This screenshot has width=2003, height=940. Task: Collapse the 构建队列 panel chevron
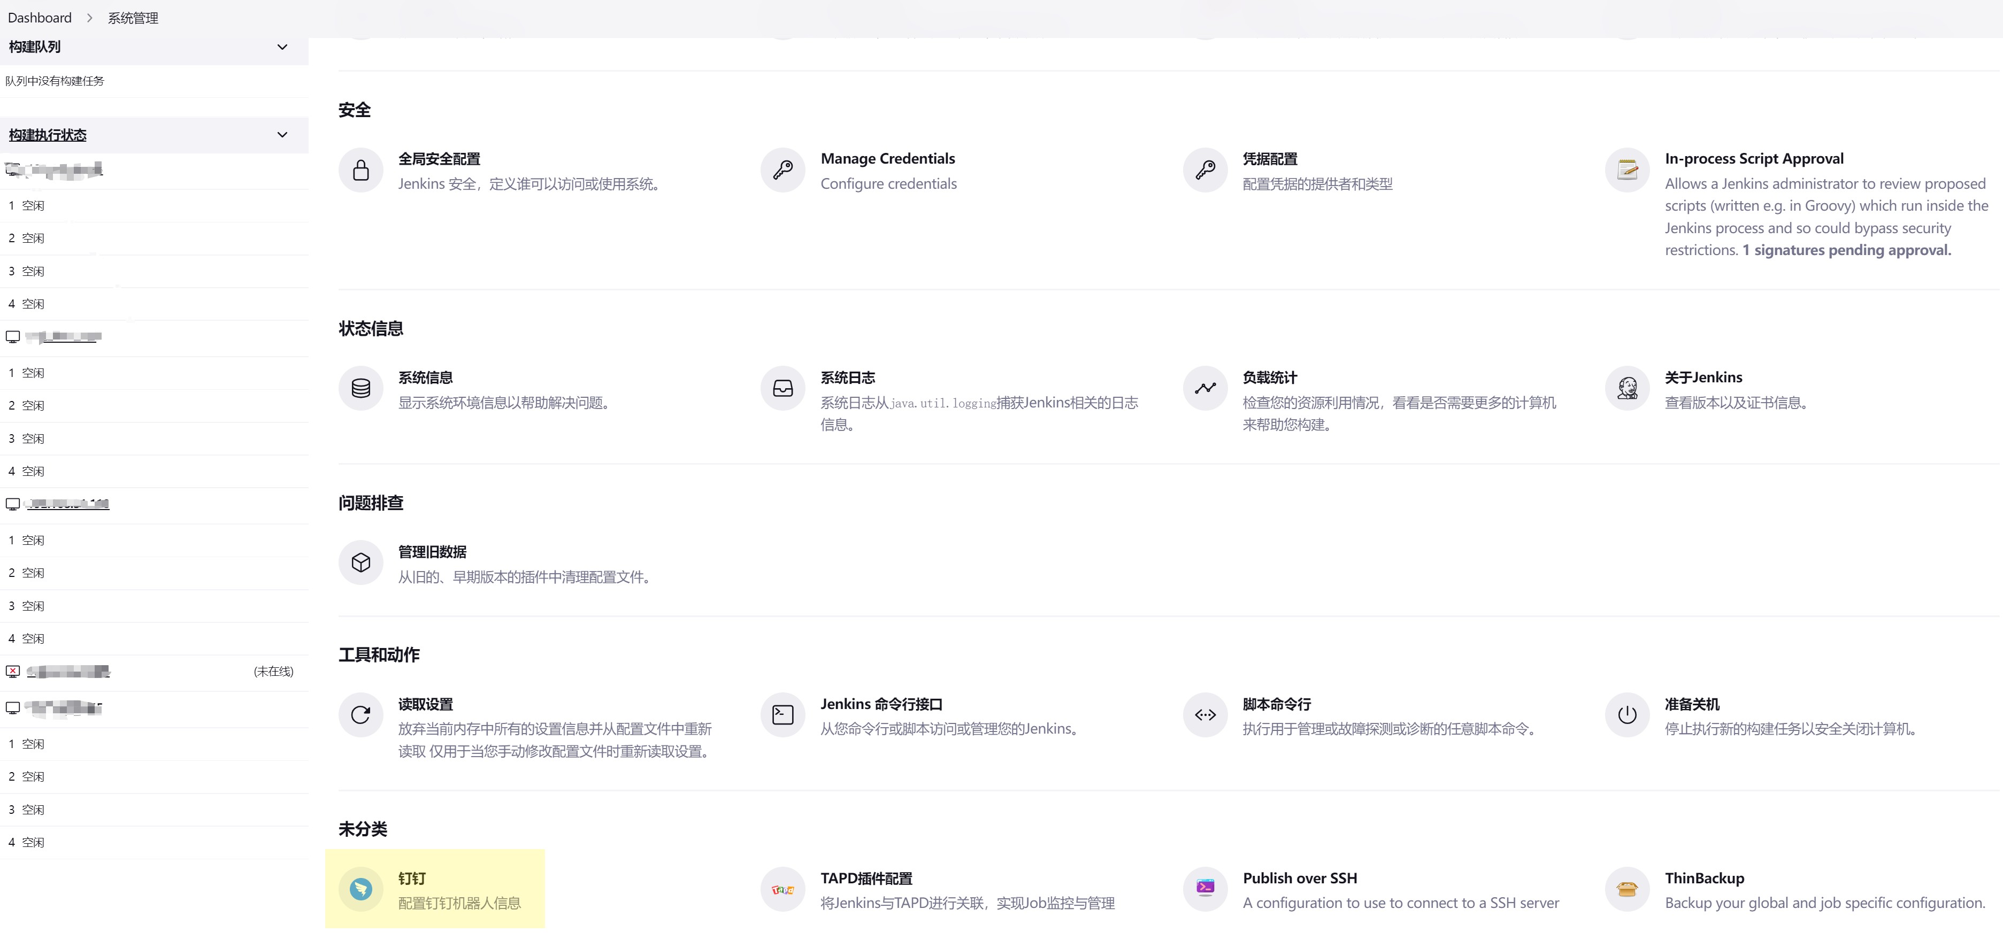(x=282, y=48)
